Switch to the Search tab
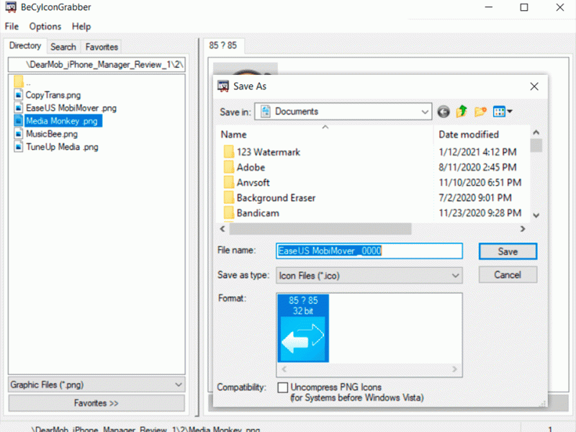576x432 pixels. [63, 47]
